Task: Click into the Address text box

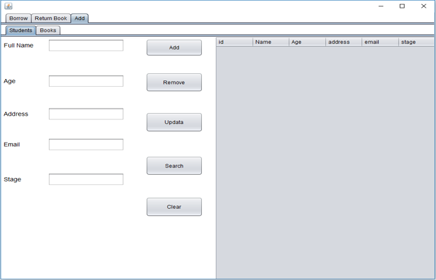Action: (x=86, y=114)
